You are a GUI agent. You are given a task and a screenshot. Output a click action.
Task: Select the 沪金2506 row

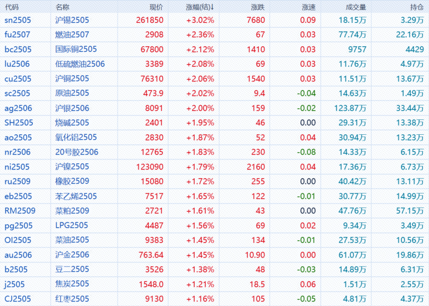[x=73, y=255]
